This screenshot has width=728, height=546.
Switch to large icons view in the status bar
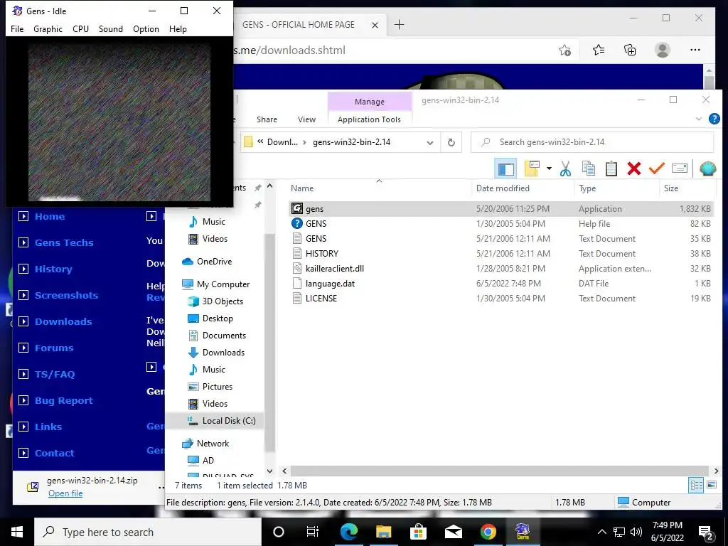[711, 485]
